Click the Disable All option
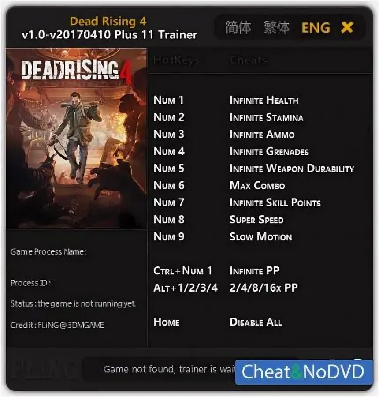 click(x=256, y=322)
